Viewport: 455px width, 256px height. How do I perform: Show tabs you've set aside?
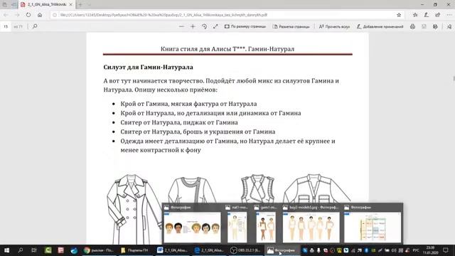(x=5, y=5)
